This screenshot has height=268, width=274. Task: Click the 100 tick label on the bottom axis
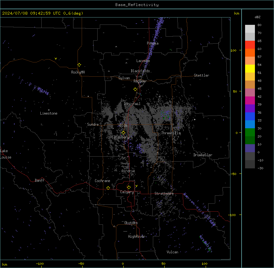click(x=204, y=264)
